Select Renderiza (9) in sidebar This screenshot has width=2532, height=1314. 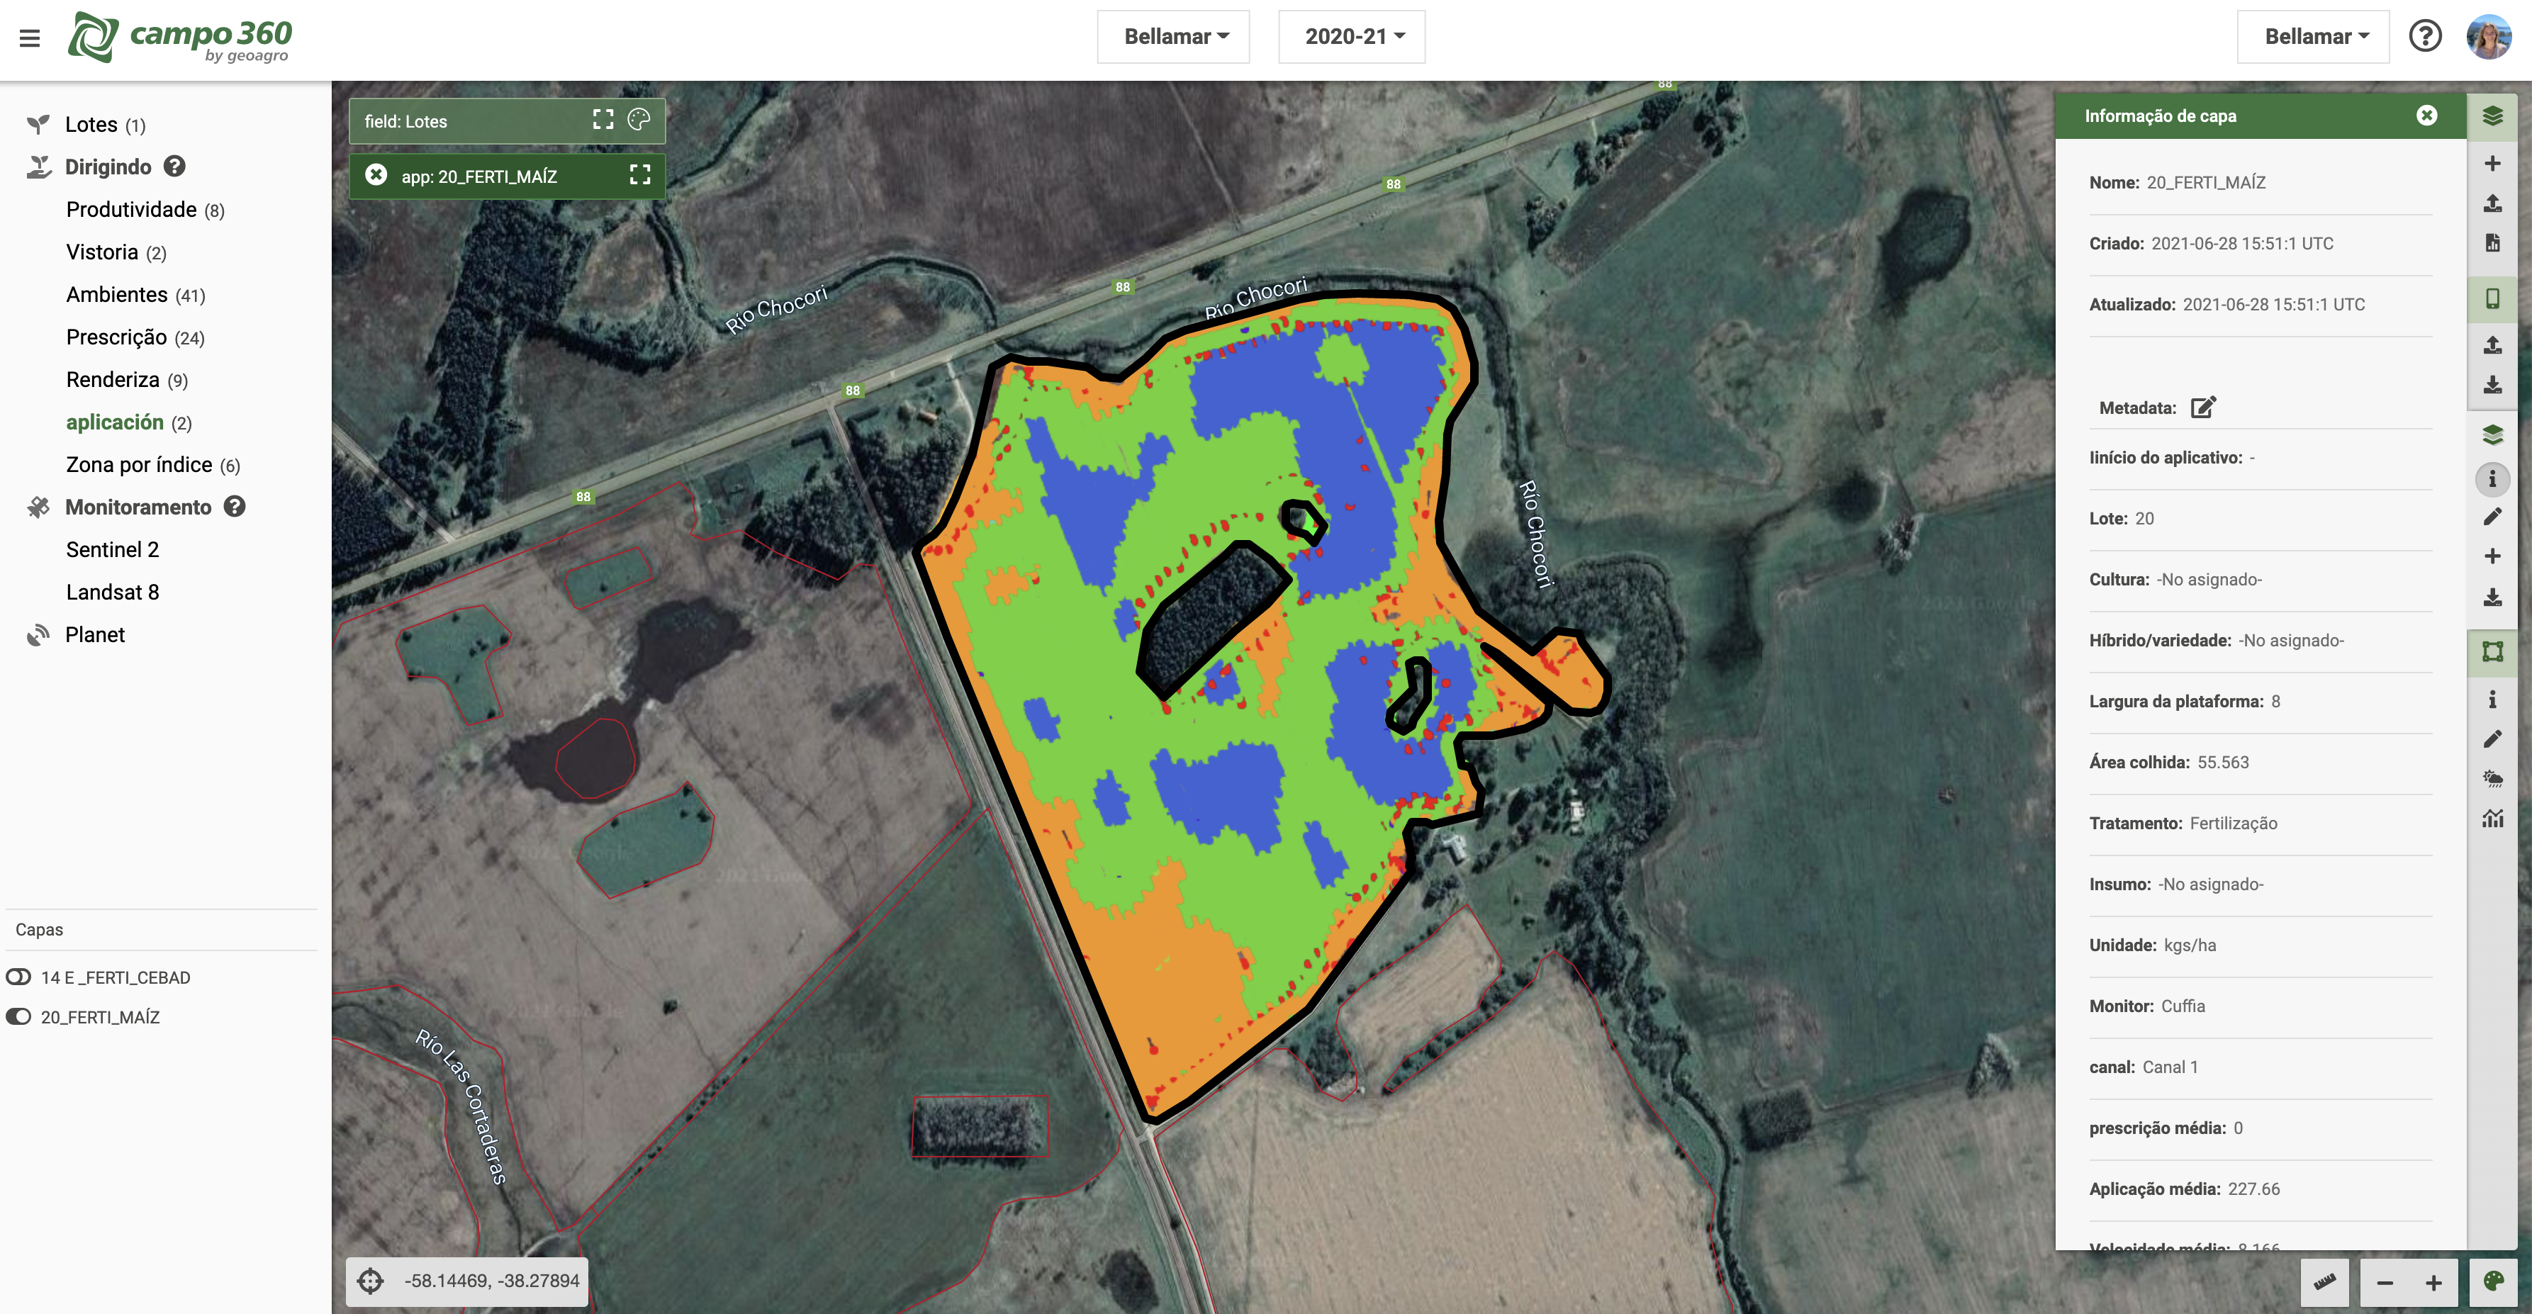point(127,379)
